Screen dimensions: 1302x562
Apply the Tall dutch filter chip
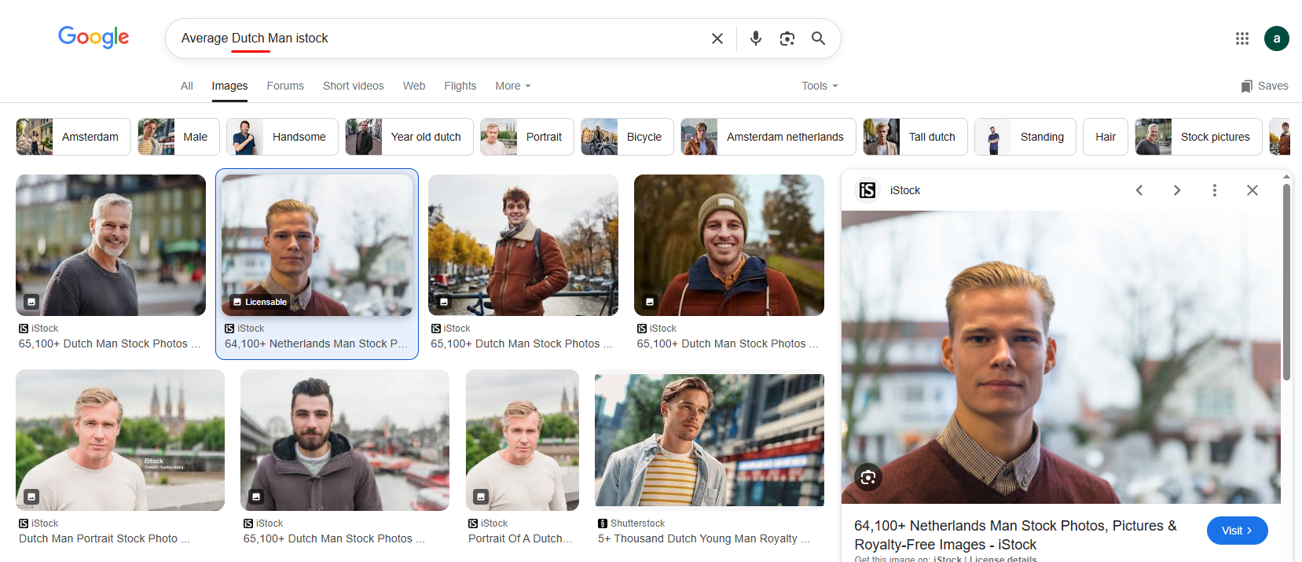click(915, 137)
